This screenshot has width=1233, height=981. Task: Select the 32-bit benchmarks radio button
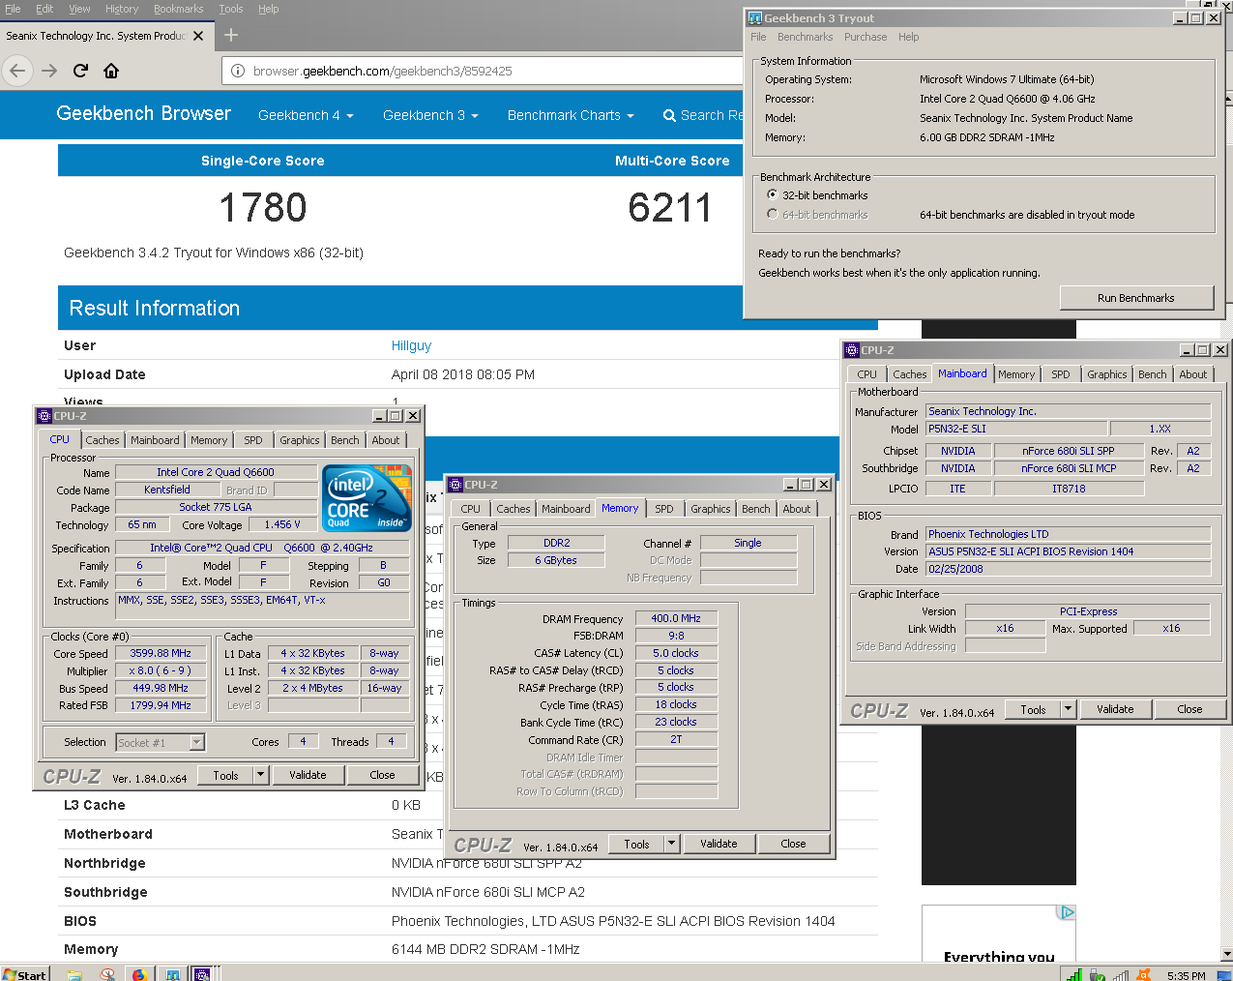772,194
